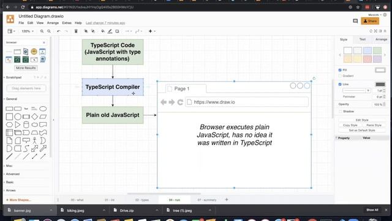Click the To Back toolbar icon
Image resolution: width=392 pixels, height=221 pixels.
pos(93,31)
